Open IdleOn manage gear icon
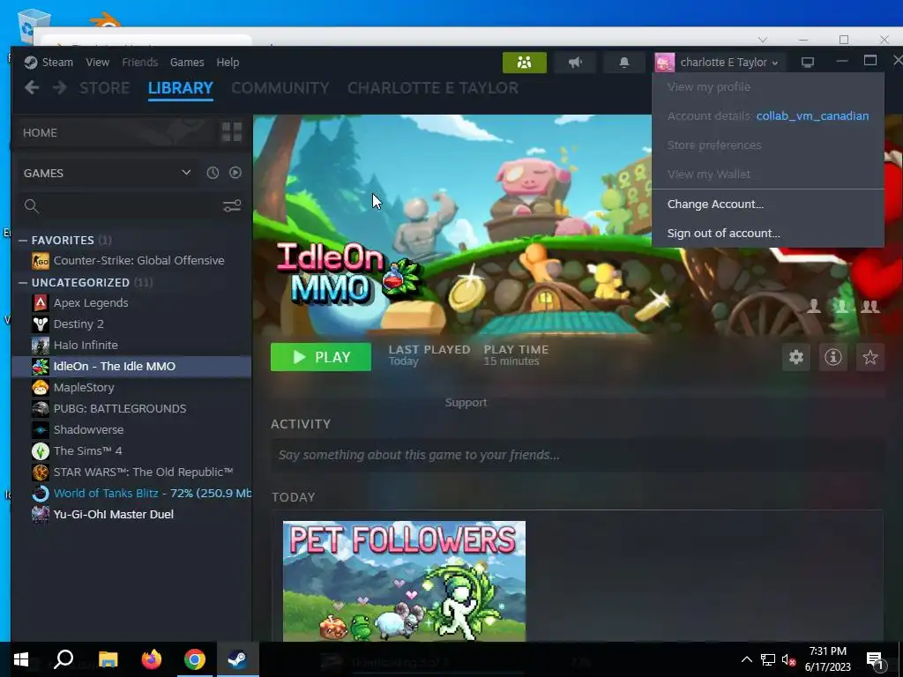The width and height of the screenshot is (903, 677). tap(796, 357)
